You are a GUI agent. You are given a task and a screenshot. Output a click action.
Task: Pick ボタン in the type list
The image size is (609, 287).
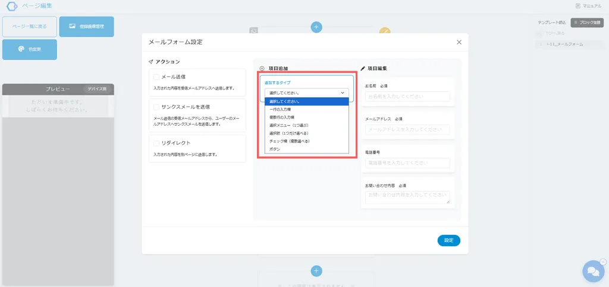[275, 149]
